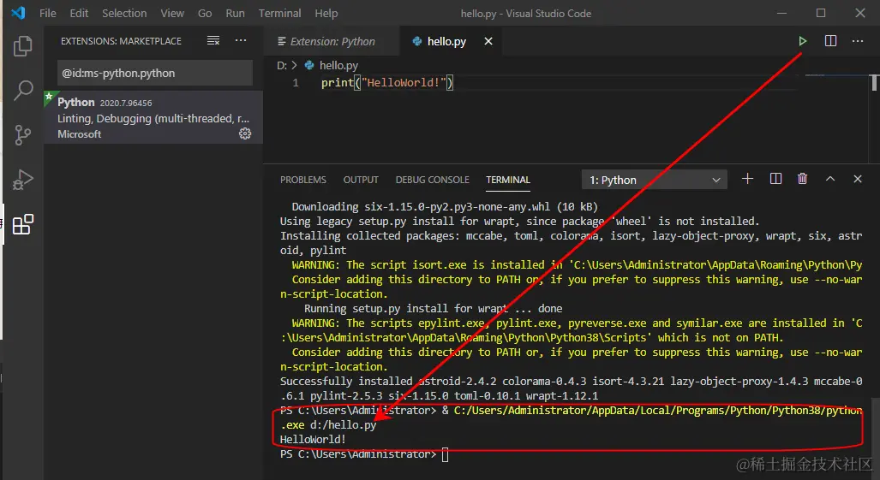This screenshot has width=880, height=480.
Task: Click the VS Code logo icon
Action: 18,13
